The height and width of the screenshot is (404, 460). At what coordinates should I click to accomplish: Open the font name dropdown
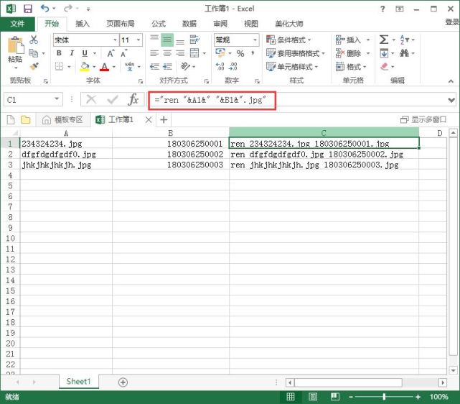pos(115,40)
